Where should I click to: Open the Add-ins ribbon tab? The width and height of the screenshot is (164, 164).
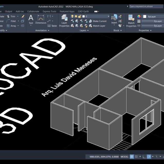[x=20, y=11]
